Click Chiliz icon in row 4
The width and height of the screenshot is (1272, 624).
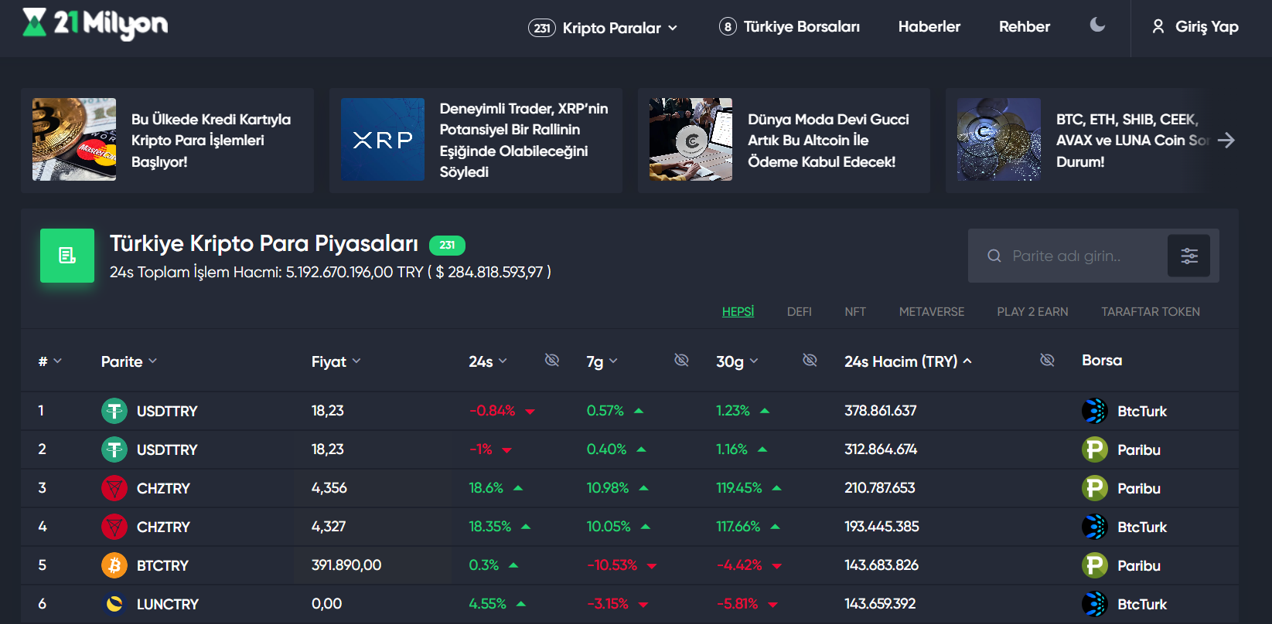pyautogui.click(x=114, y=527)
